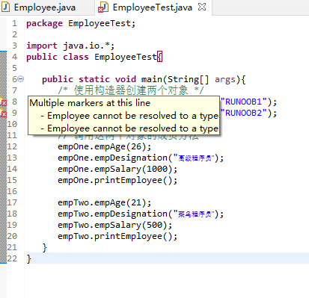
Task: Click the error marker on line 9
Action: pyautogui.click(x=3, y=113)
